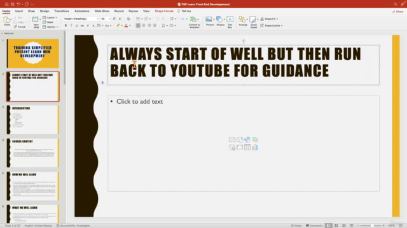Select the Introduction slide thumbnail
This screenshot has height=228, width=407.
coord(32,120)
